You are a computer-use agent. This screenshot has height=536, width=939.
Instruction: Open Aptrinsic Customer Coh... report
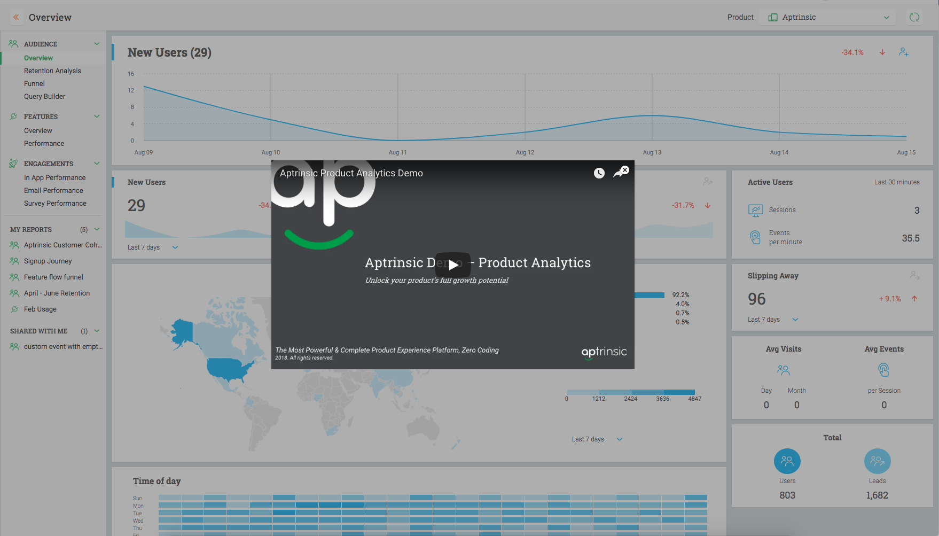[x=62, y=245]
